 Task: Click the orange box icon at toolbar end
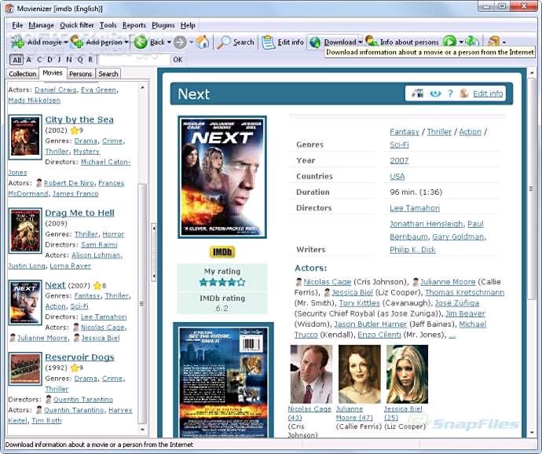click(x=493, y=42)
